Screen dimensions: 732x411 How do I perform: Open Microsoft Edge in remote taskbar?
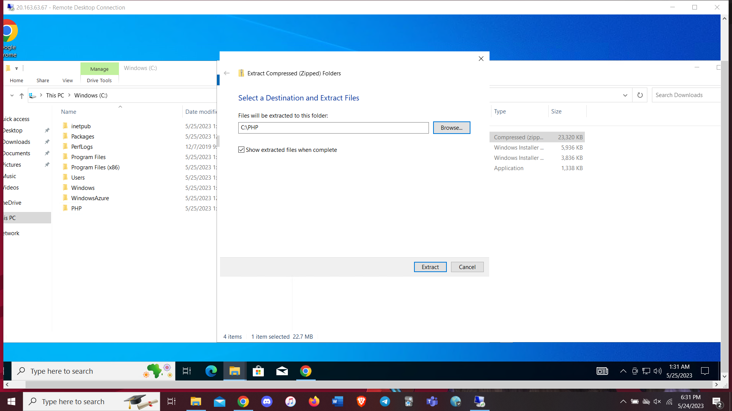tap(211, 371)
